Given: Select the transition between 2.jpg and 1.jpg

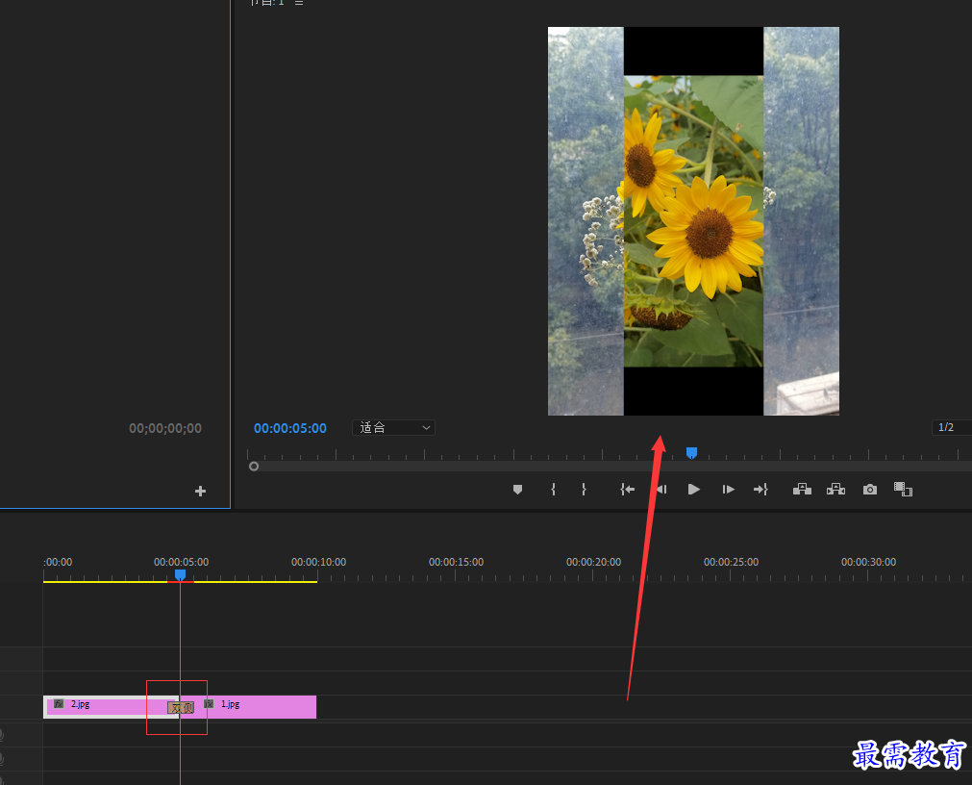Looking at the screenshot, I should (x=181, y=707).
